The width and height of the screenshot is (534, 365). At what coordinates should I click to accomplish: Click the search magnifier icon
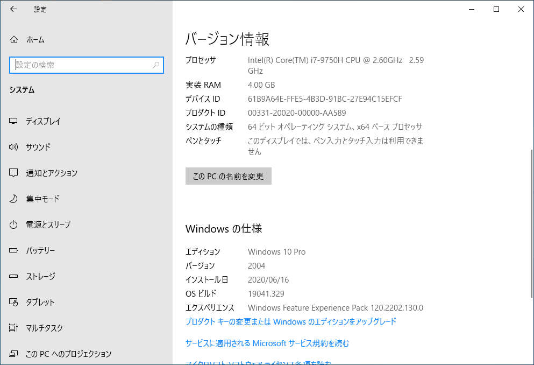(156, 65)
